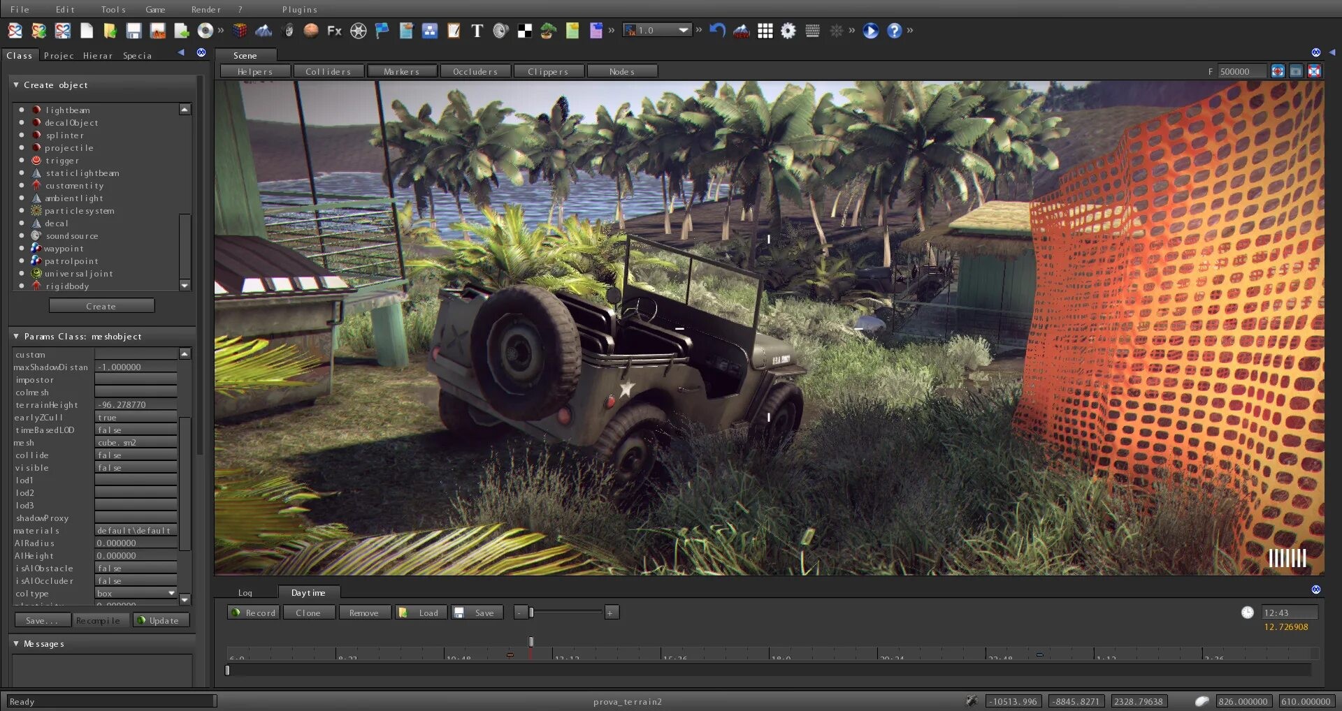The image size is (1342, 711).
Task: Click the mountain terrain toolbar icon
Action: click(x=264, y=31)
